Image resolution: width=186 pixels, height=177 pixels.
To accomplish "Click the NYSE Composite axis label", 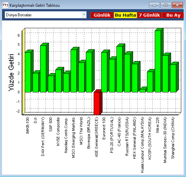I will [x=58, y=132].
